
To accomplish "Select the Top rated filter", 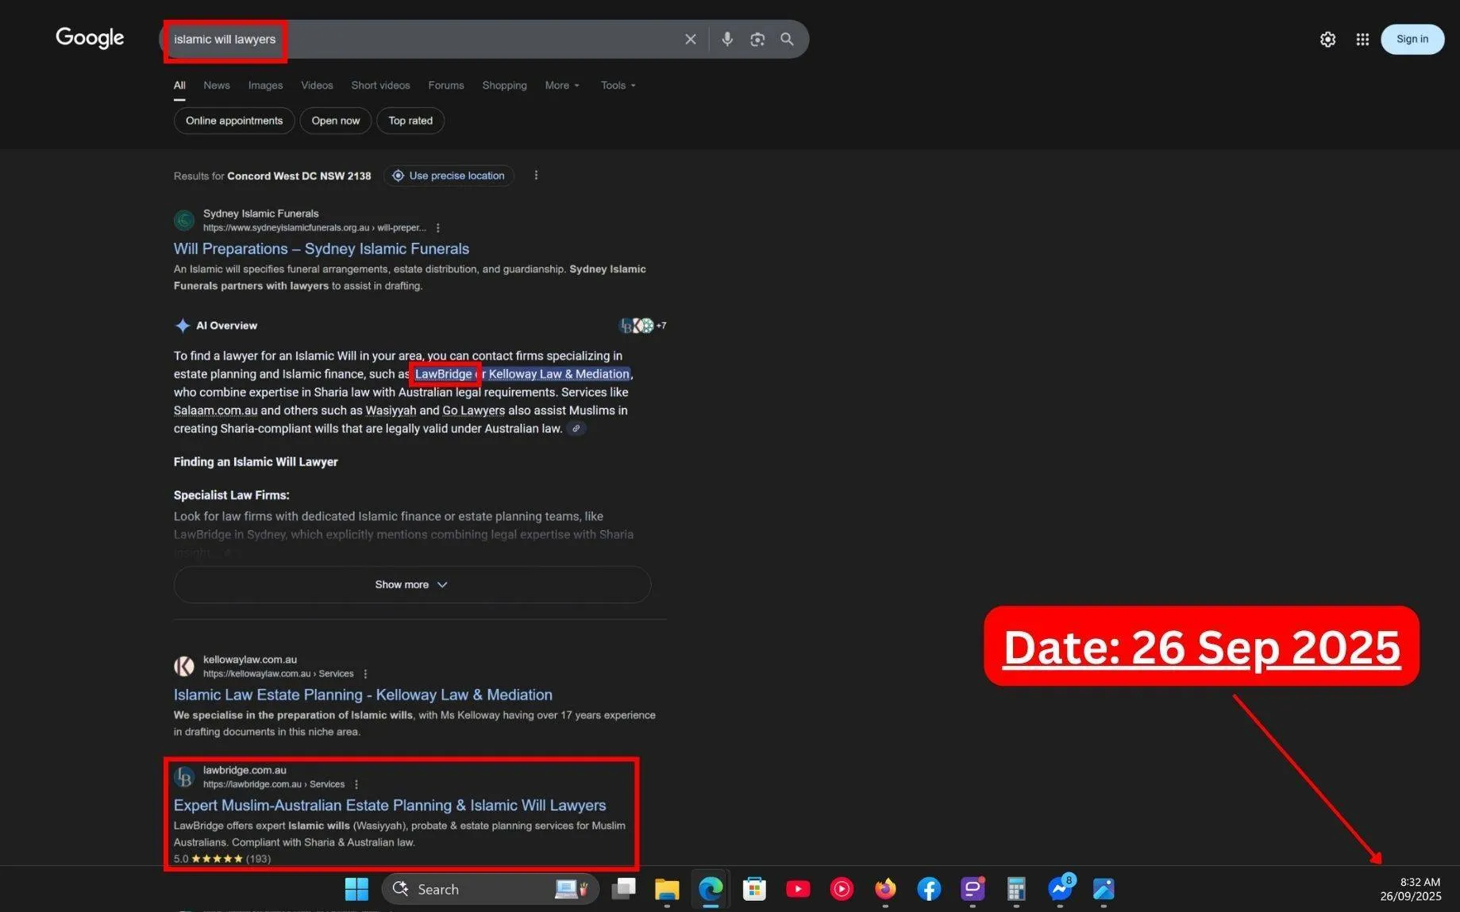I will click(410, 121).
